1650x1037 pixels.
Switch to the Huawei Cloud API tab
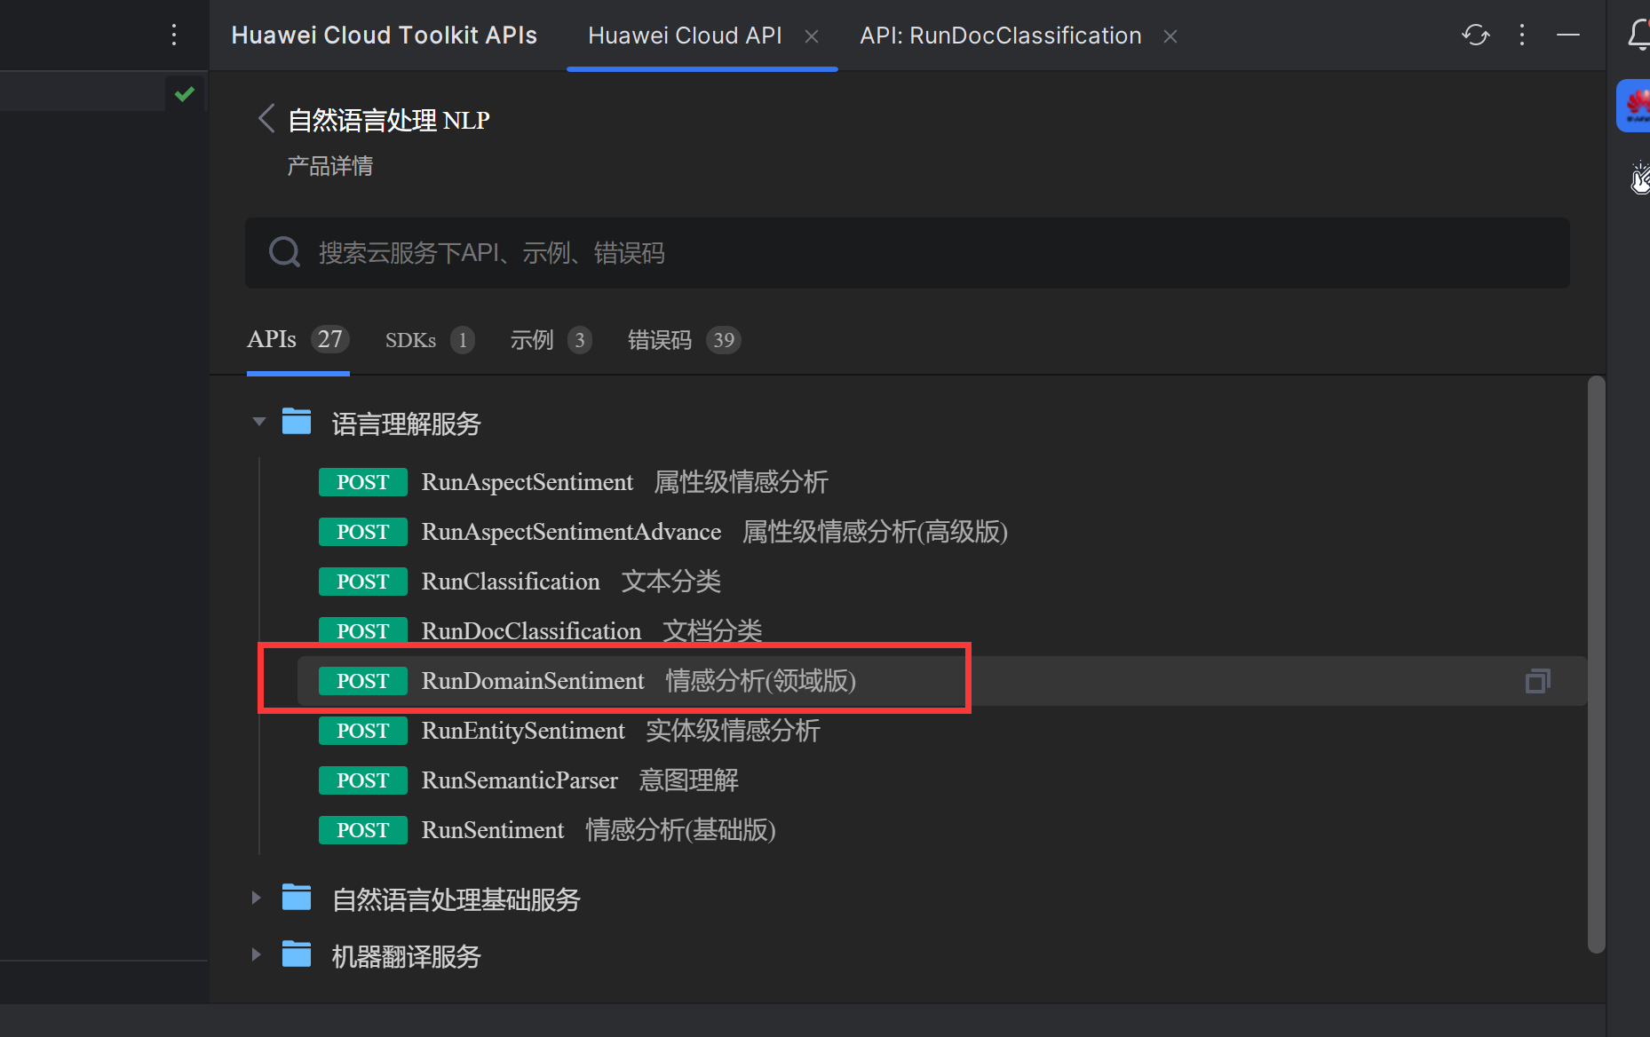[x=685, y=36]
